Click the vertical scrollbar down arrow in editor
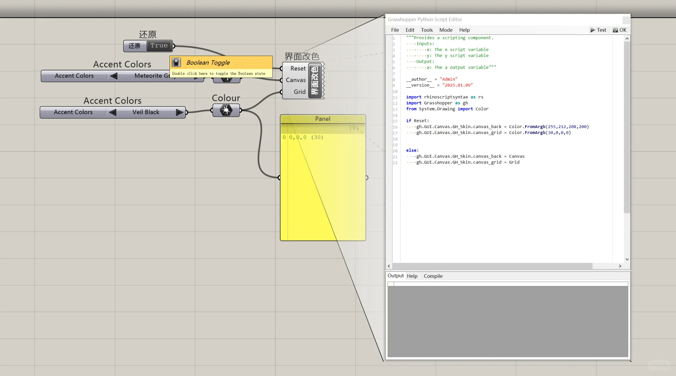The image size is (676, 376). 627,259
